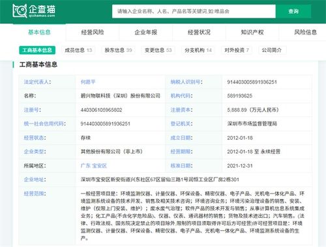
Task: Click the 企业地址 label
Action: [x=35, y=179]
